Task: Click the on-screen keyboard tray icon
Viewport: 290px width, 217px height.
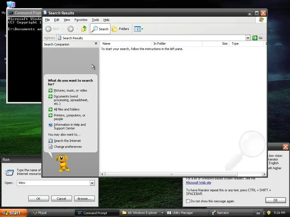Action: pos(258,213)
